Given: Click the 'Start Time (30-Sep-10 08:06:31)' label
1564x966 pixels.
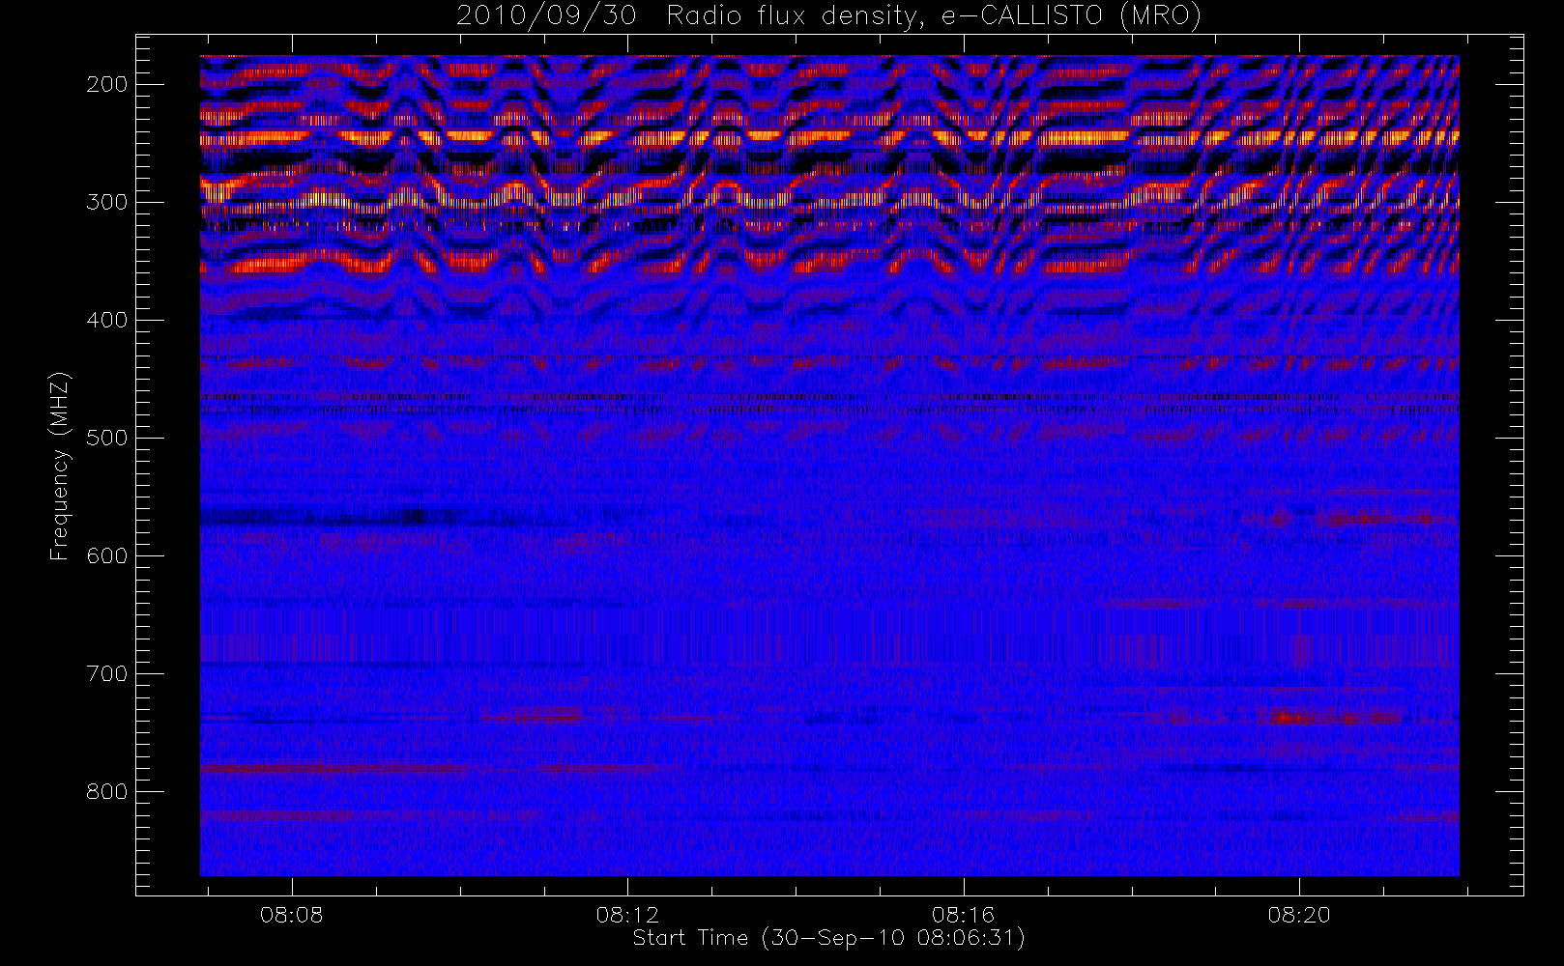Looking at the screenshot, I should tap(828, 938).
